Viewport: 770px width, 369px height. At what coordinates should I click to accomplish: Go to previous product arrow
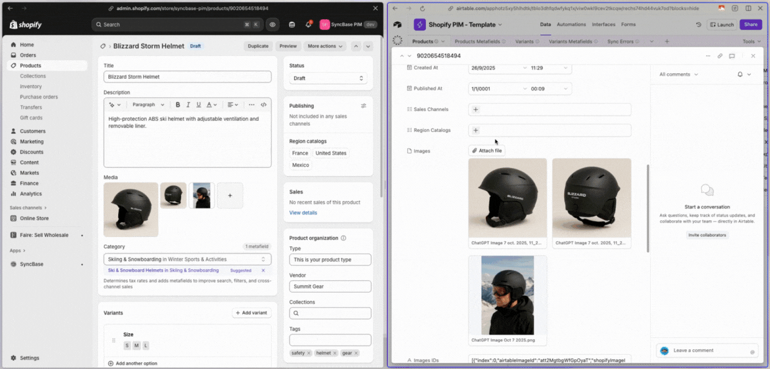coord(356,46)
